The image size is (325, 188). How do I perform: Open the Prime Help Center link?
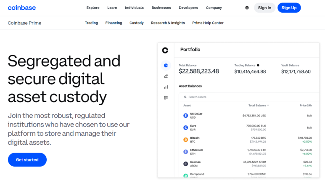[208, 23]
